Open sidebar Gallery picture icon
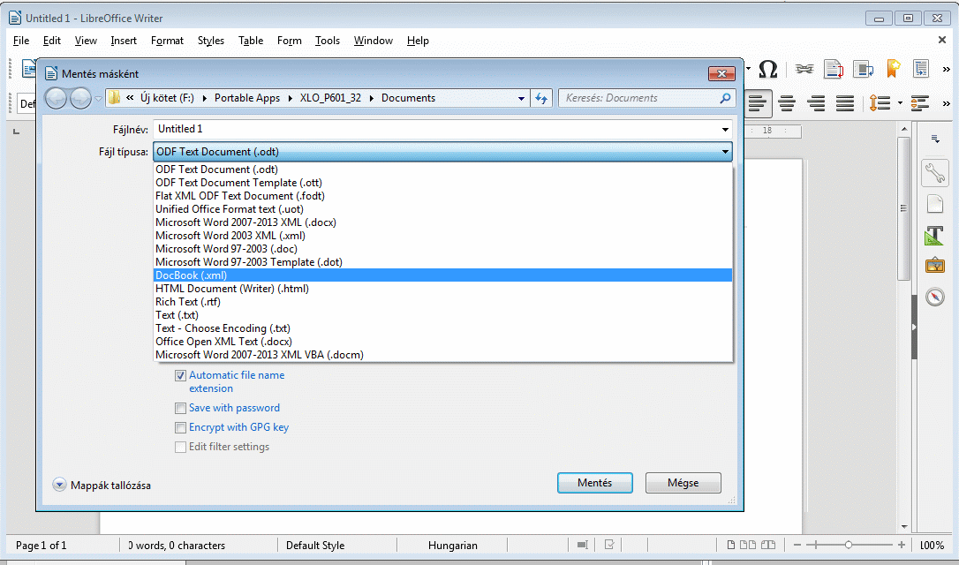This screenshot has height=565, width=959. coord(934,266)
